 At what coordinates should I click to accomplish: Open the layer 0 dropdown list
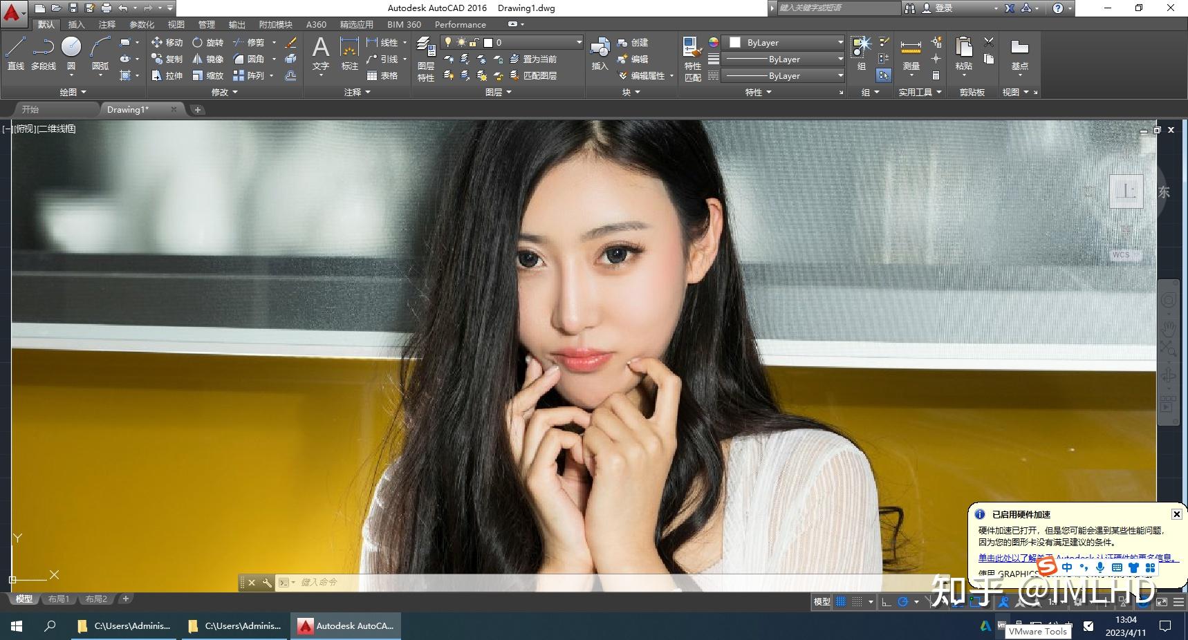579,42
